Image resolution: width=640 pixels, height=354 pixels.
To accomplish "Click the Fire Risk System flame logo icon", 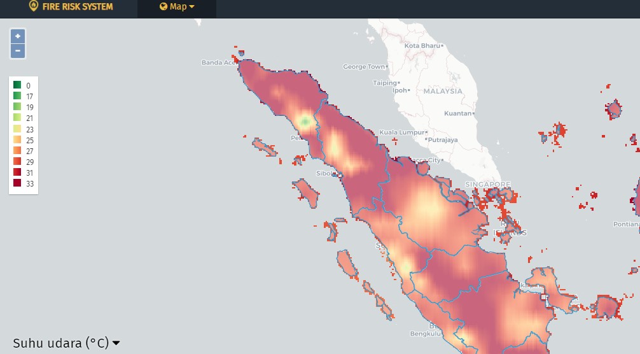I will (x=34, y=6).
